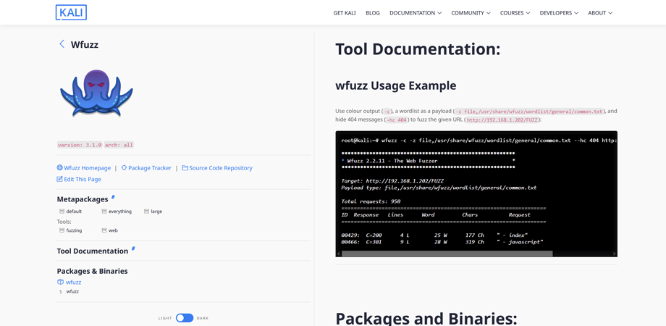Open the Package Tracker link

[x=150, y=168]
